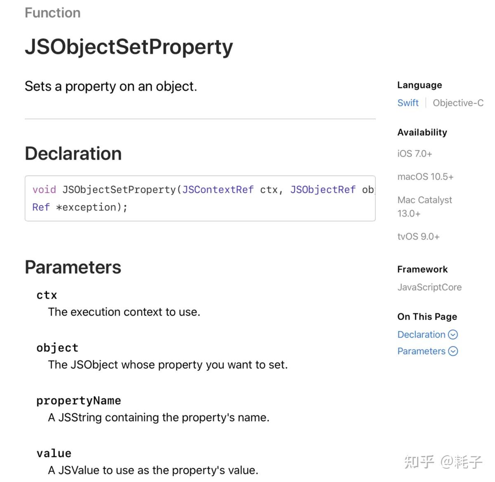Click the Parameters chevron icon on On This Page
The height and width of the screenshot is (482, 495).
pos(453,351)
